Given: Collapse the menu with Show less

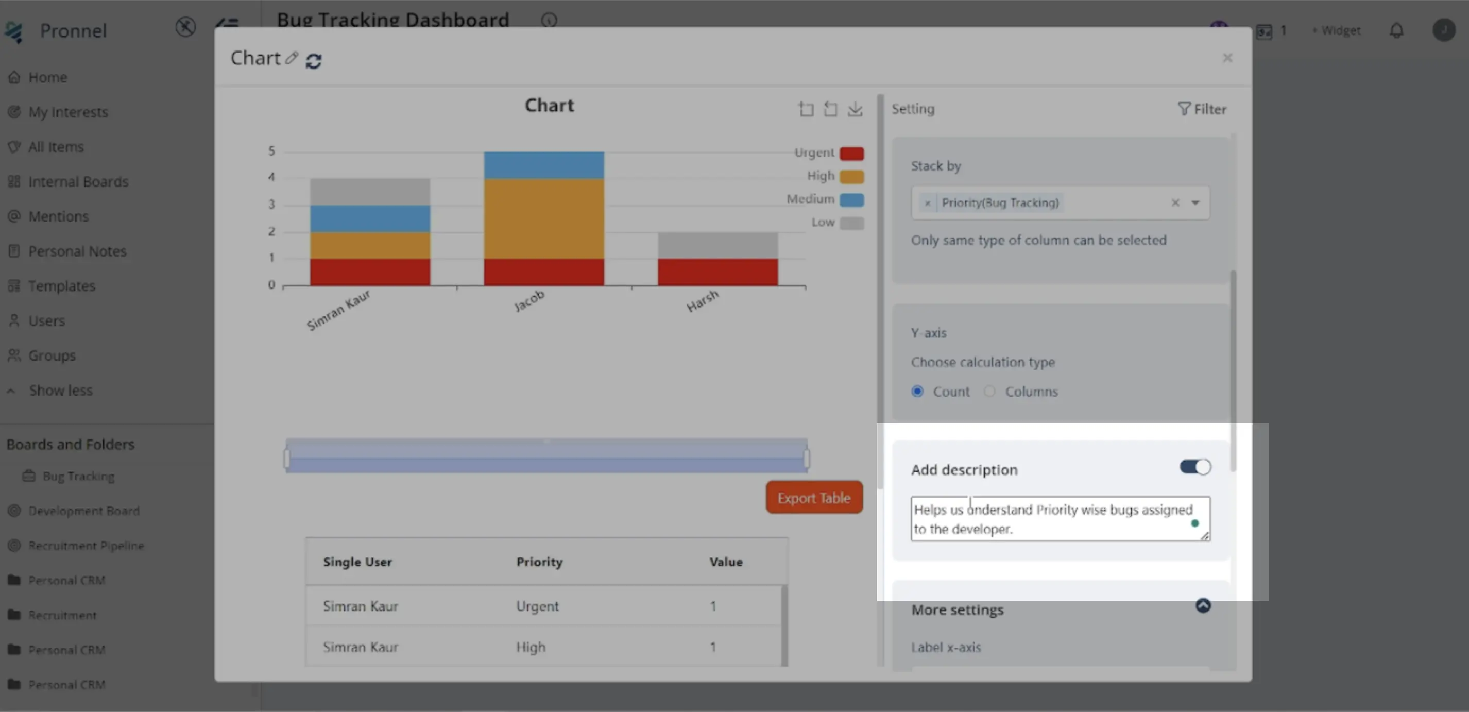Looking at the screenshot, I should coord(50,391).
